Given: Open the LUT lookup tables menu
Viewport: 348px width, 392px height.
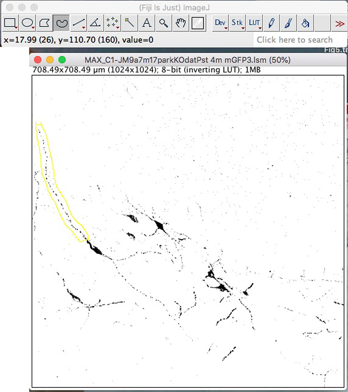Looking at the screenshot, I should click(254, 23).
